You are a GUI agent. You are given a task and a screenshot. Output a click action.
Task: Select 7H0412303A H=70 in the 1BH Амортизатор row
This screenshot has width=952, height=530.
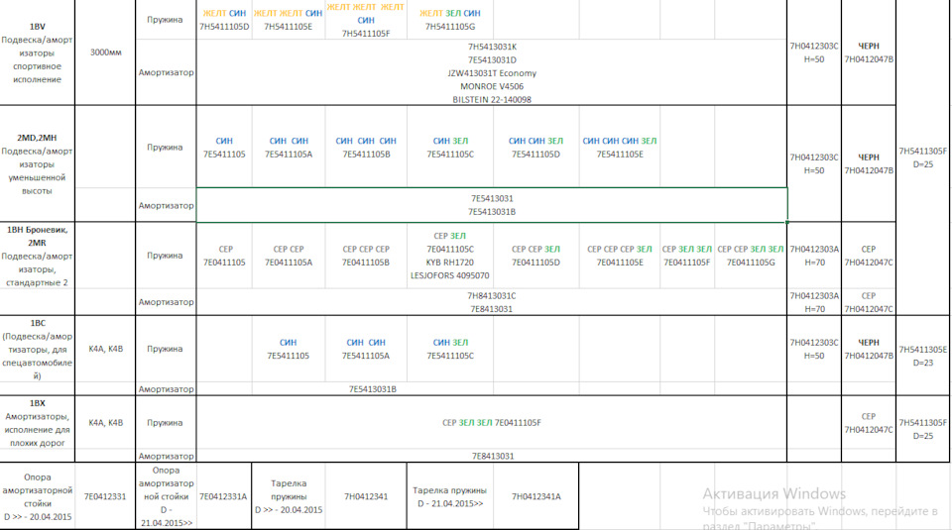pos(814,302)
